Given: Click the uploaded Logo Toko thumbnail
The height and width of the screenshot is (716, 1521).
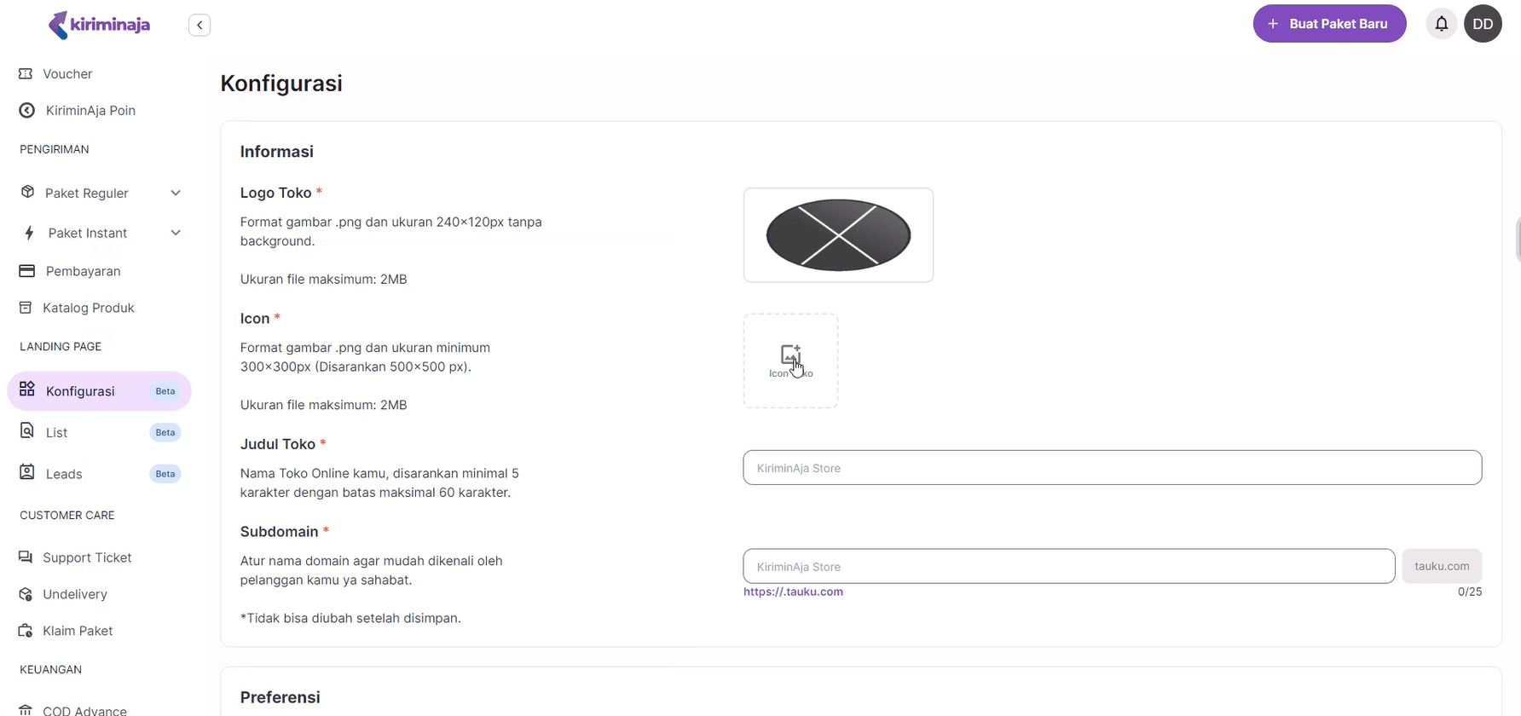Looking at the screenshot, I should click(838, 235).
